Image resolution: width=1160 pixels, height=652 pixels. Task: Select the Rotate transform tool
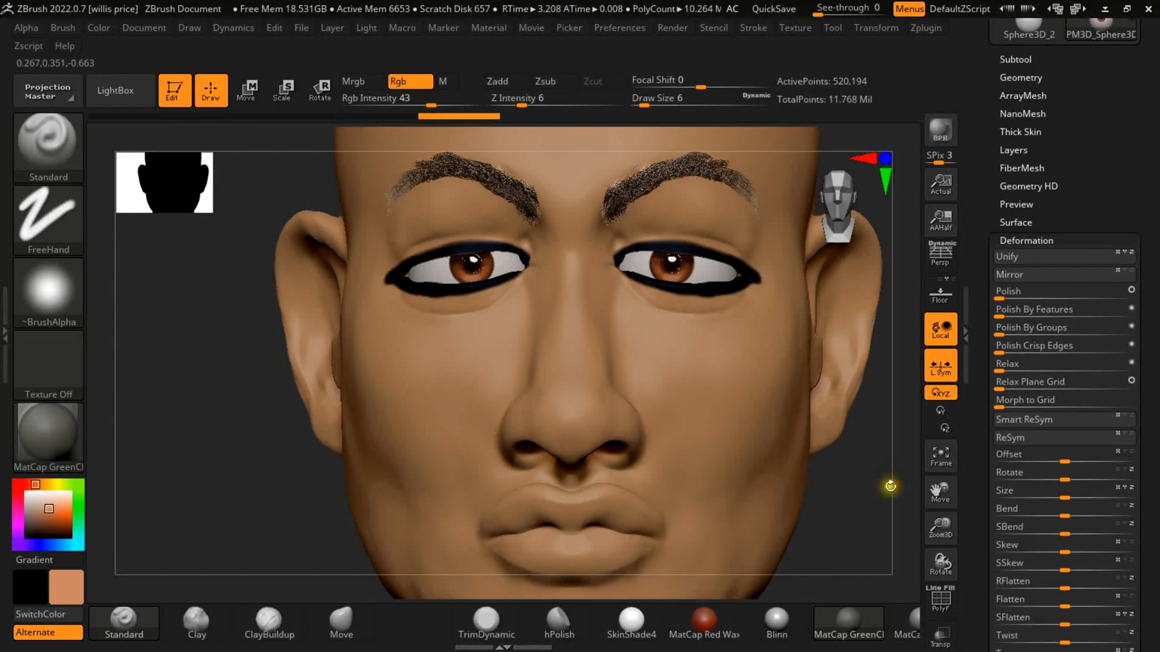(320, 90)
